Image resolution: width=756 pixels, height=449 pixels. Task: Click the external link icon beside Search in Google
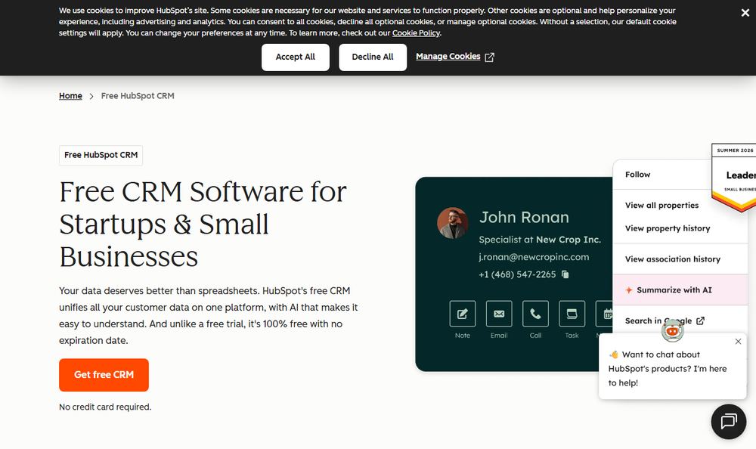pyautogui.click(x=700, y=320)
